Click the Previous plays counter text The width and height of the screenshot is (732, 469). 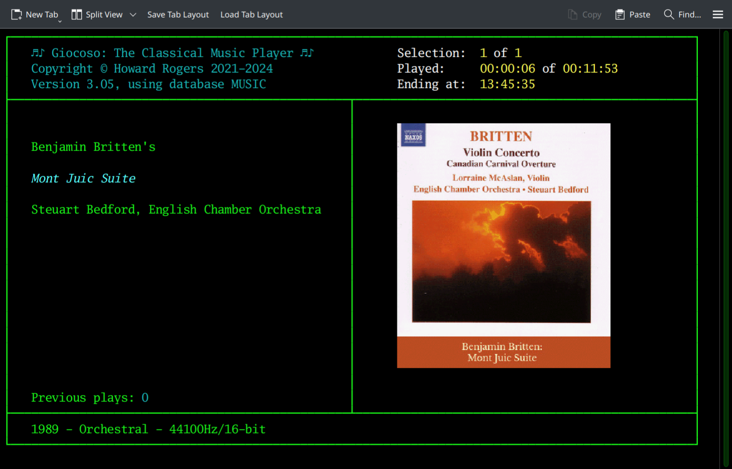(x=89, y=397)
